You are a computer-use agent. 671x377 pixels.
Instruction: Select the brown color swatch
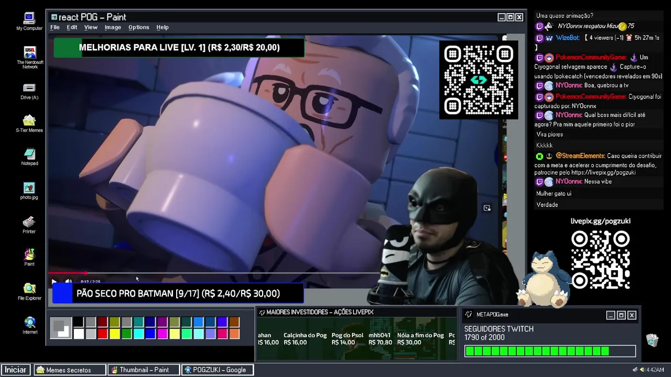(234, 322)
